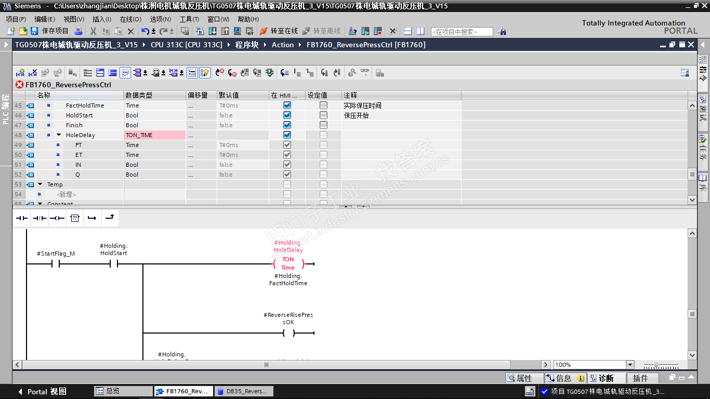The image size is (710, 399).
Task: Click the Print toolbar icon
Action: (x=78, y=31)
